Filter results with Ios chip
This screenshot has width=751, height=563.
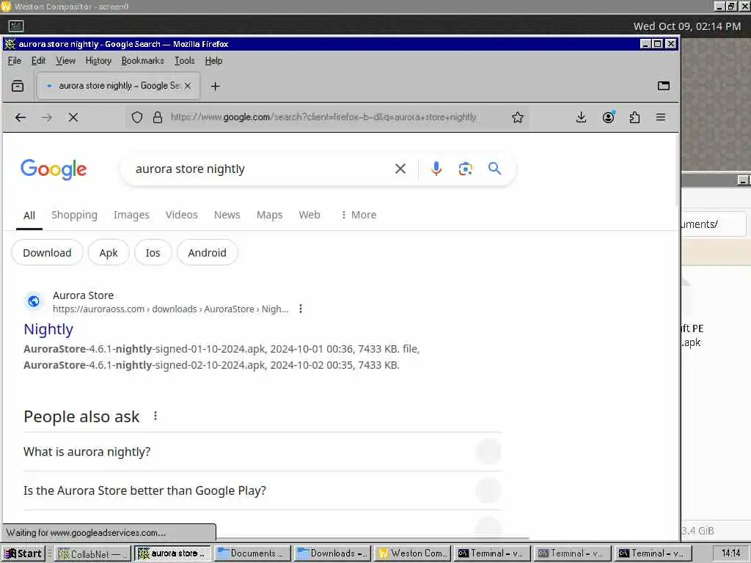pyautogui.click(x=153, y=253)
